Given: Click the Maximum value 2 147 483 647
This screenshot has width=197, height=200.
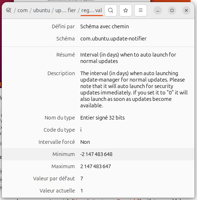Looking at the screenshot, I should pyautogui.click(x=96, y=166).
